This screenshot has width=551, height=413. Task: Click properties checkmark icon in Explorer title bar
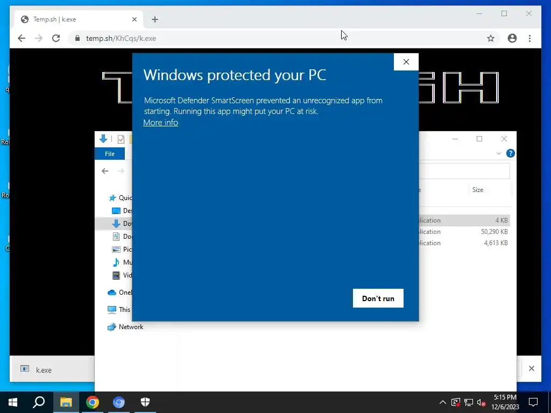point(121,139)
